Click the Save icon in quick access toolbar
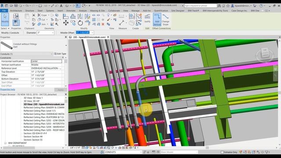 (x=16, y=6)
